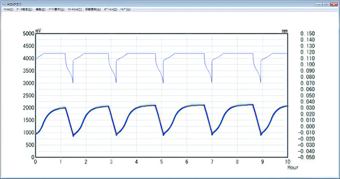Click the mV unit label above the left axis
Screen dimensions: 340x179
(38, 31)
